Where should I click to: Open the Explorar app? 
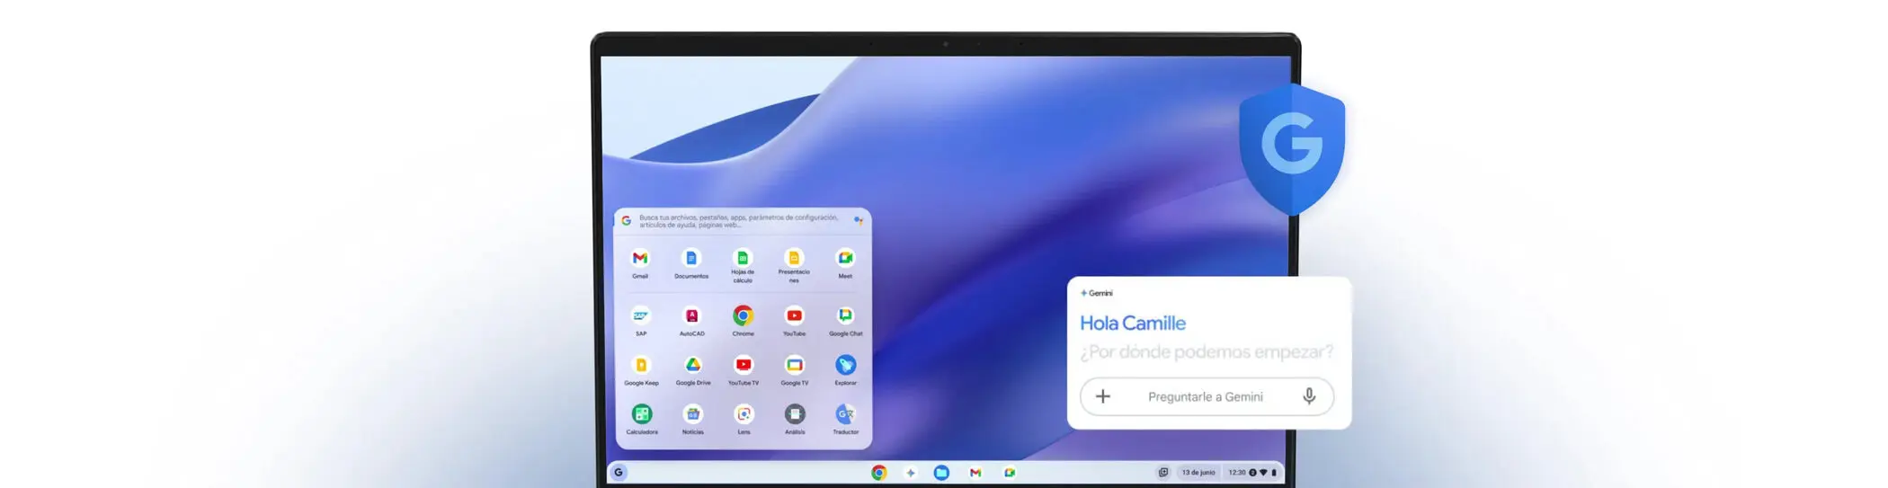(845, 365)
